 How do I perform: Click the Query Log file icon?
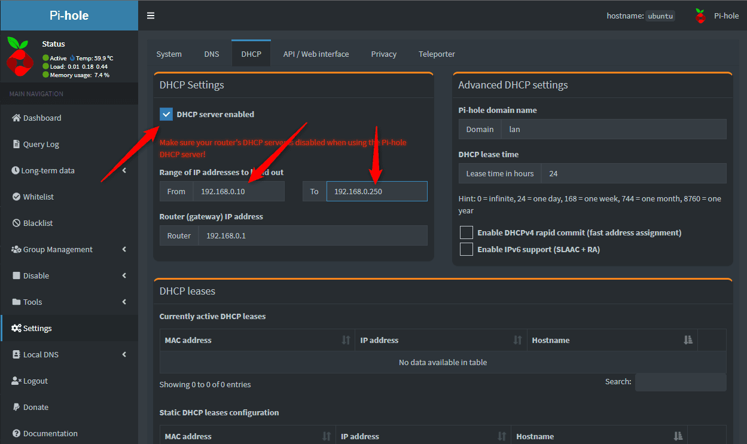click(17, 144)
